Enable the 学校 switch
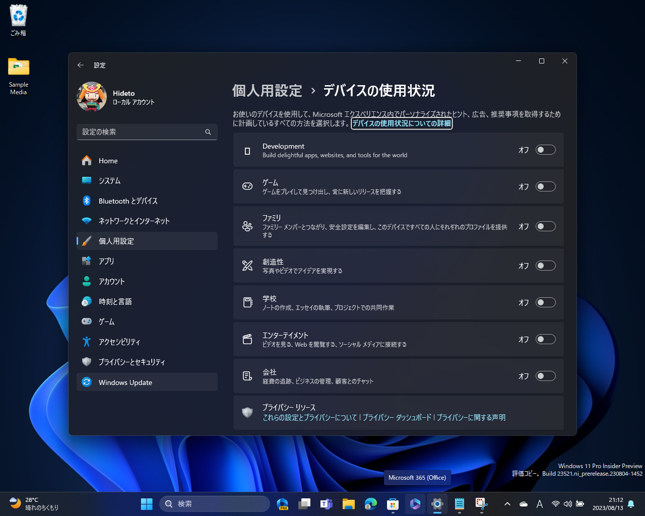The height and width of the screenshot is (516, 645). tap(545, 302)
